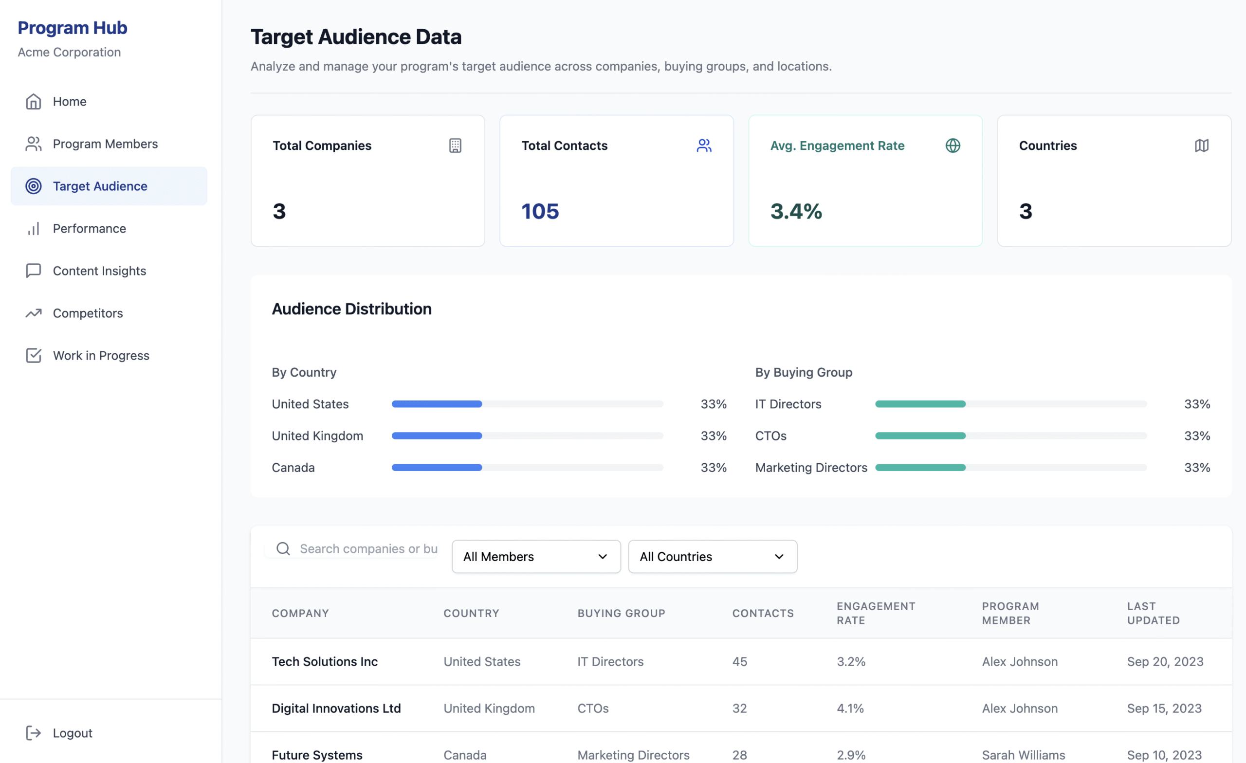This screenshot has height=763, width=1246.
Task: Click the Canada distribution bar
Action: 528,468
